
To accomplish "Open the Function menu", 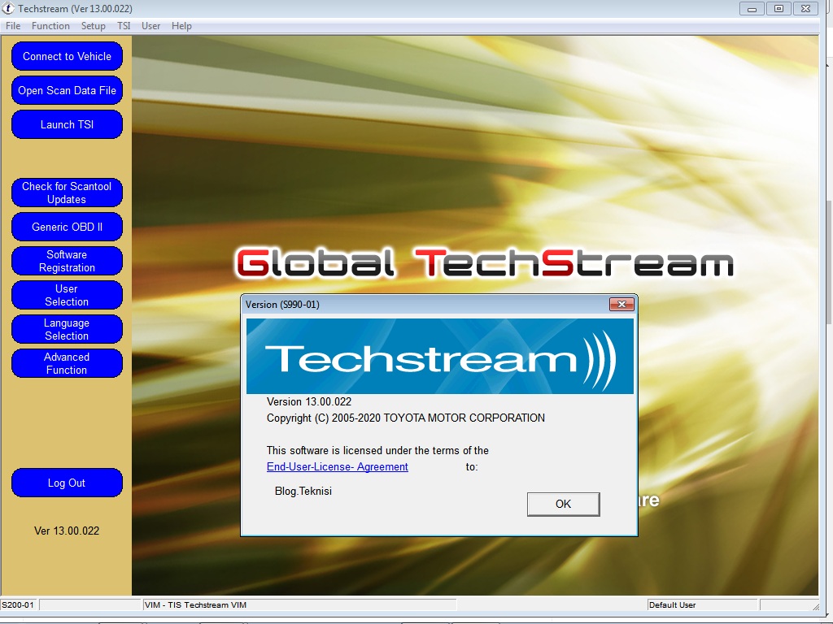I will click(x=50, y=26).
